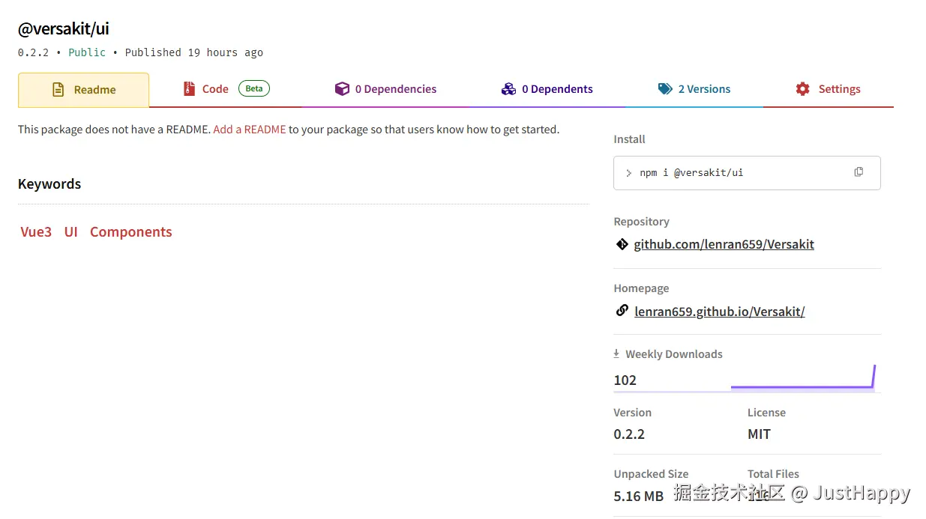Click the Homepage section label
926x519 pixels.
pyautogui.click(x=641, y=288)
